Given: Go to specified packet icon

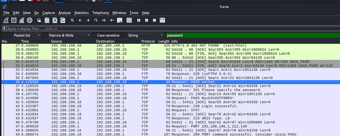Looking at the screenshot, I should (x=96, y=20).
